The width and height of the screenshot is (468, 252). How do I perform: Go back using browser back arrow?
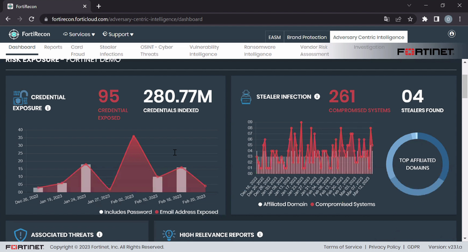tap(8, 19)
